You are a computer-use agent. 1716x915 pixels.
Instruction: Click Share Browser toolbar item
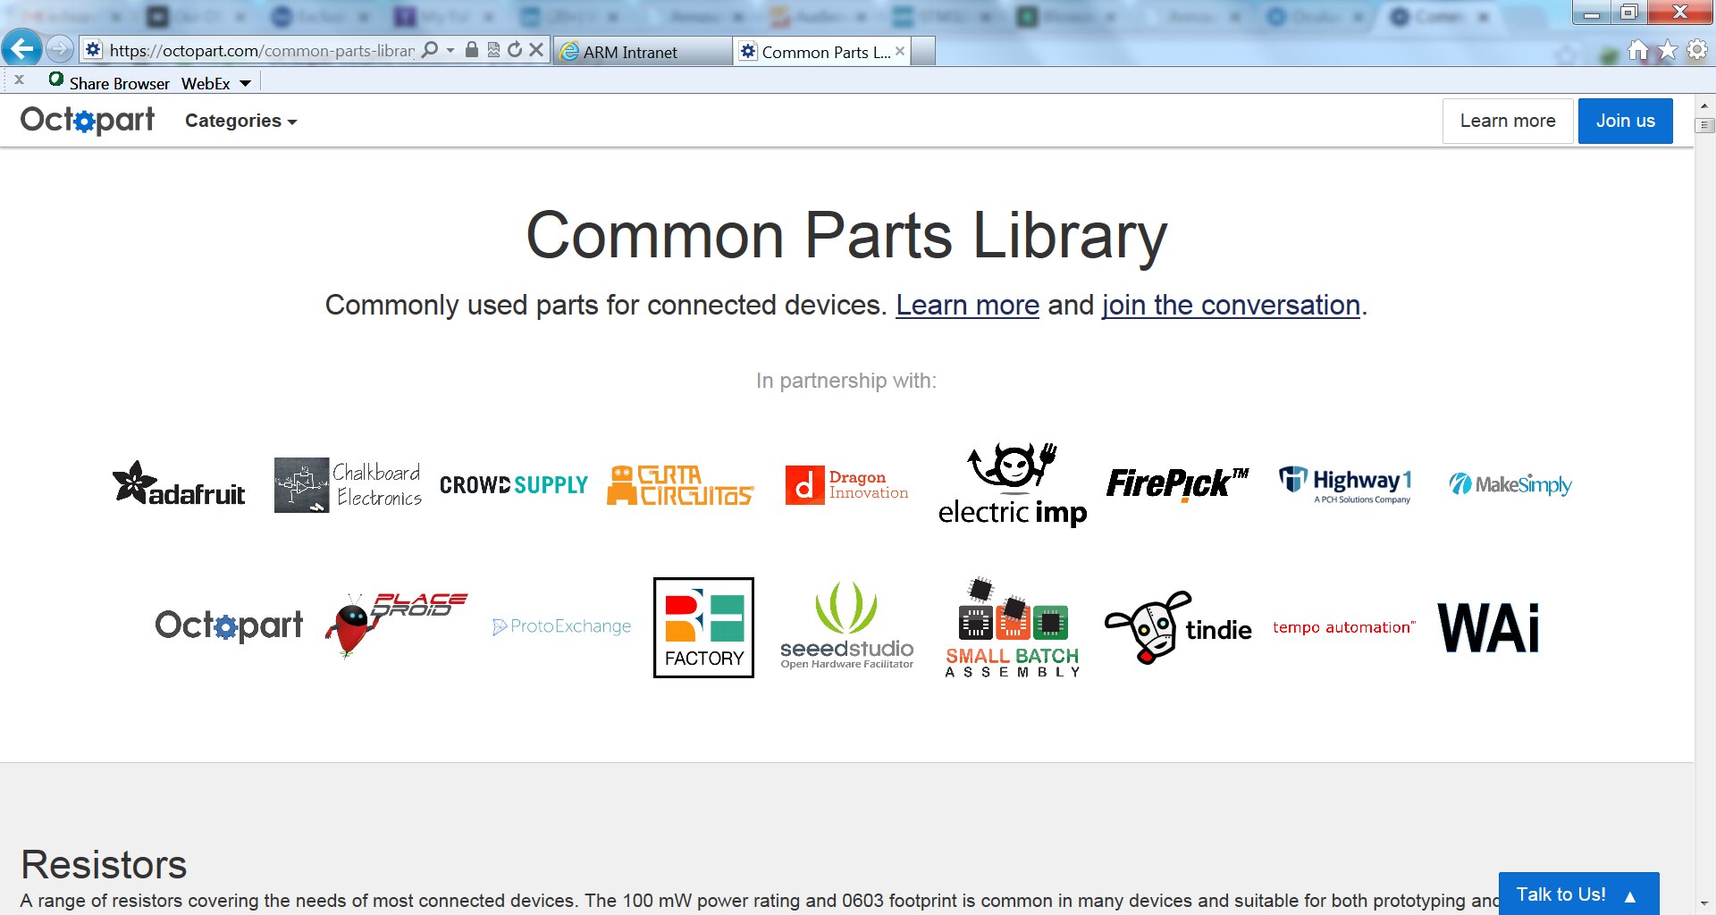click(x=109, y=83)
